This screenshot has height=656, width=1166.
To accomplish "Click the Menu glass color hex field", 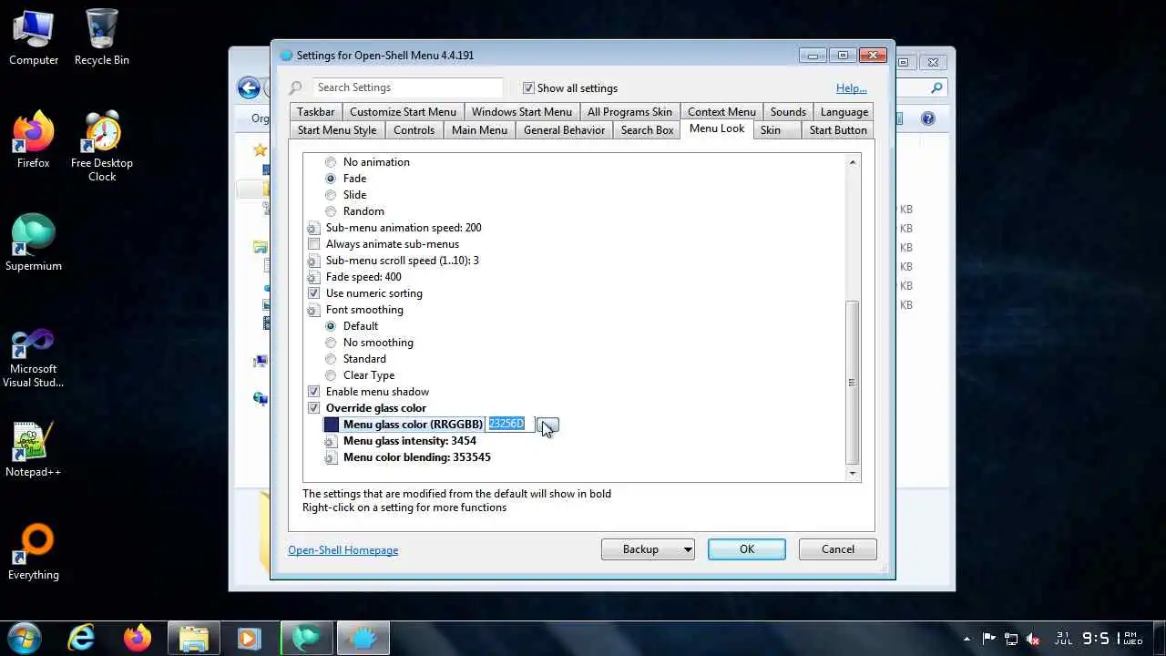I will pyautogui.click(x=510, y=425).
